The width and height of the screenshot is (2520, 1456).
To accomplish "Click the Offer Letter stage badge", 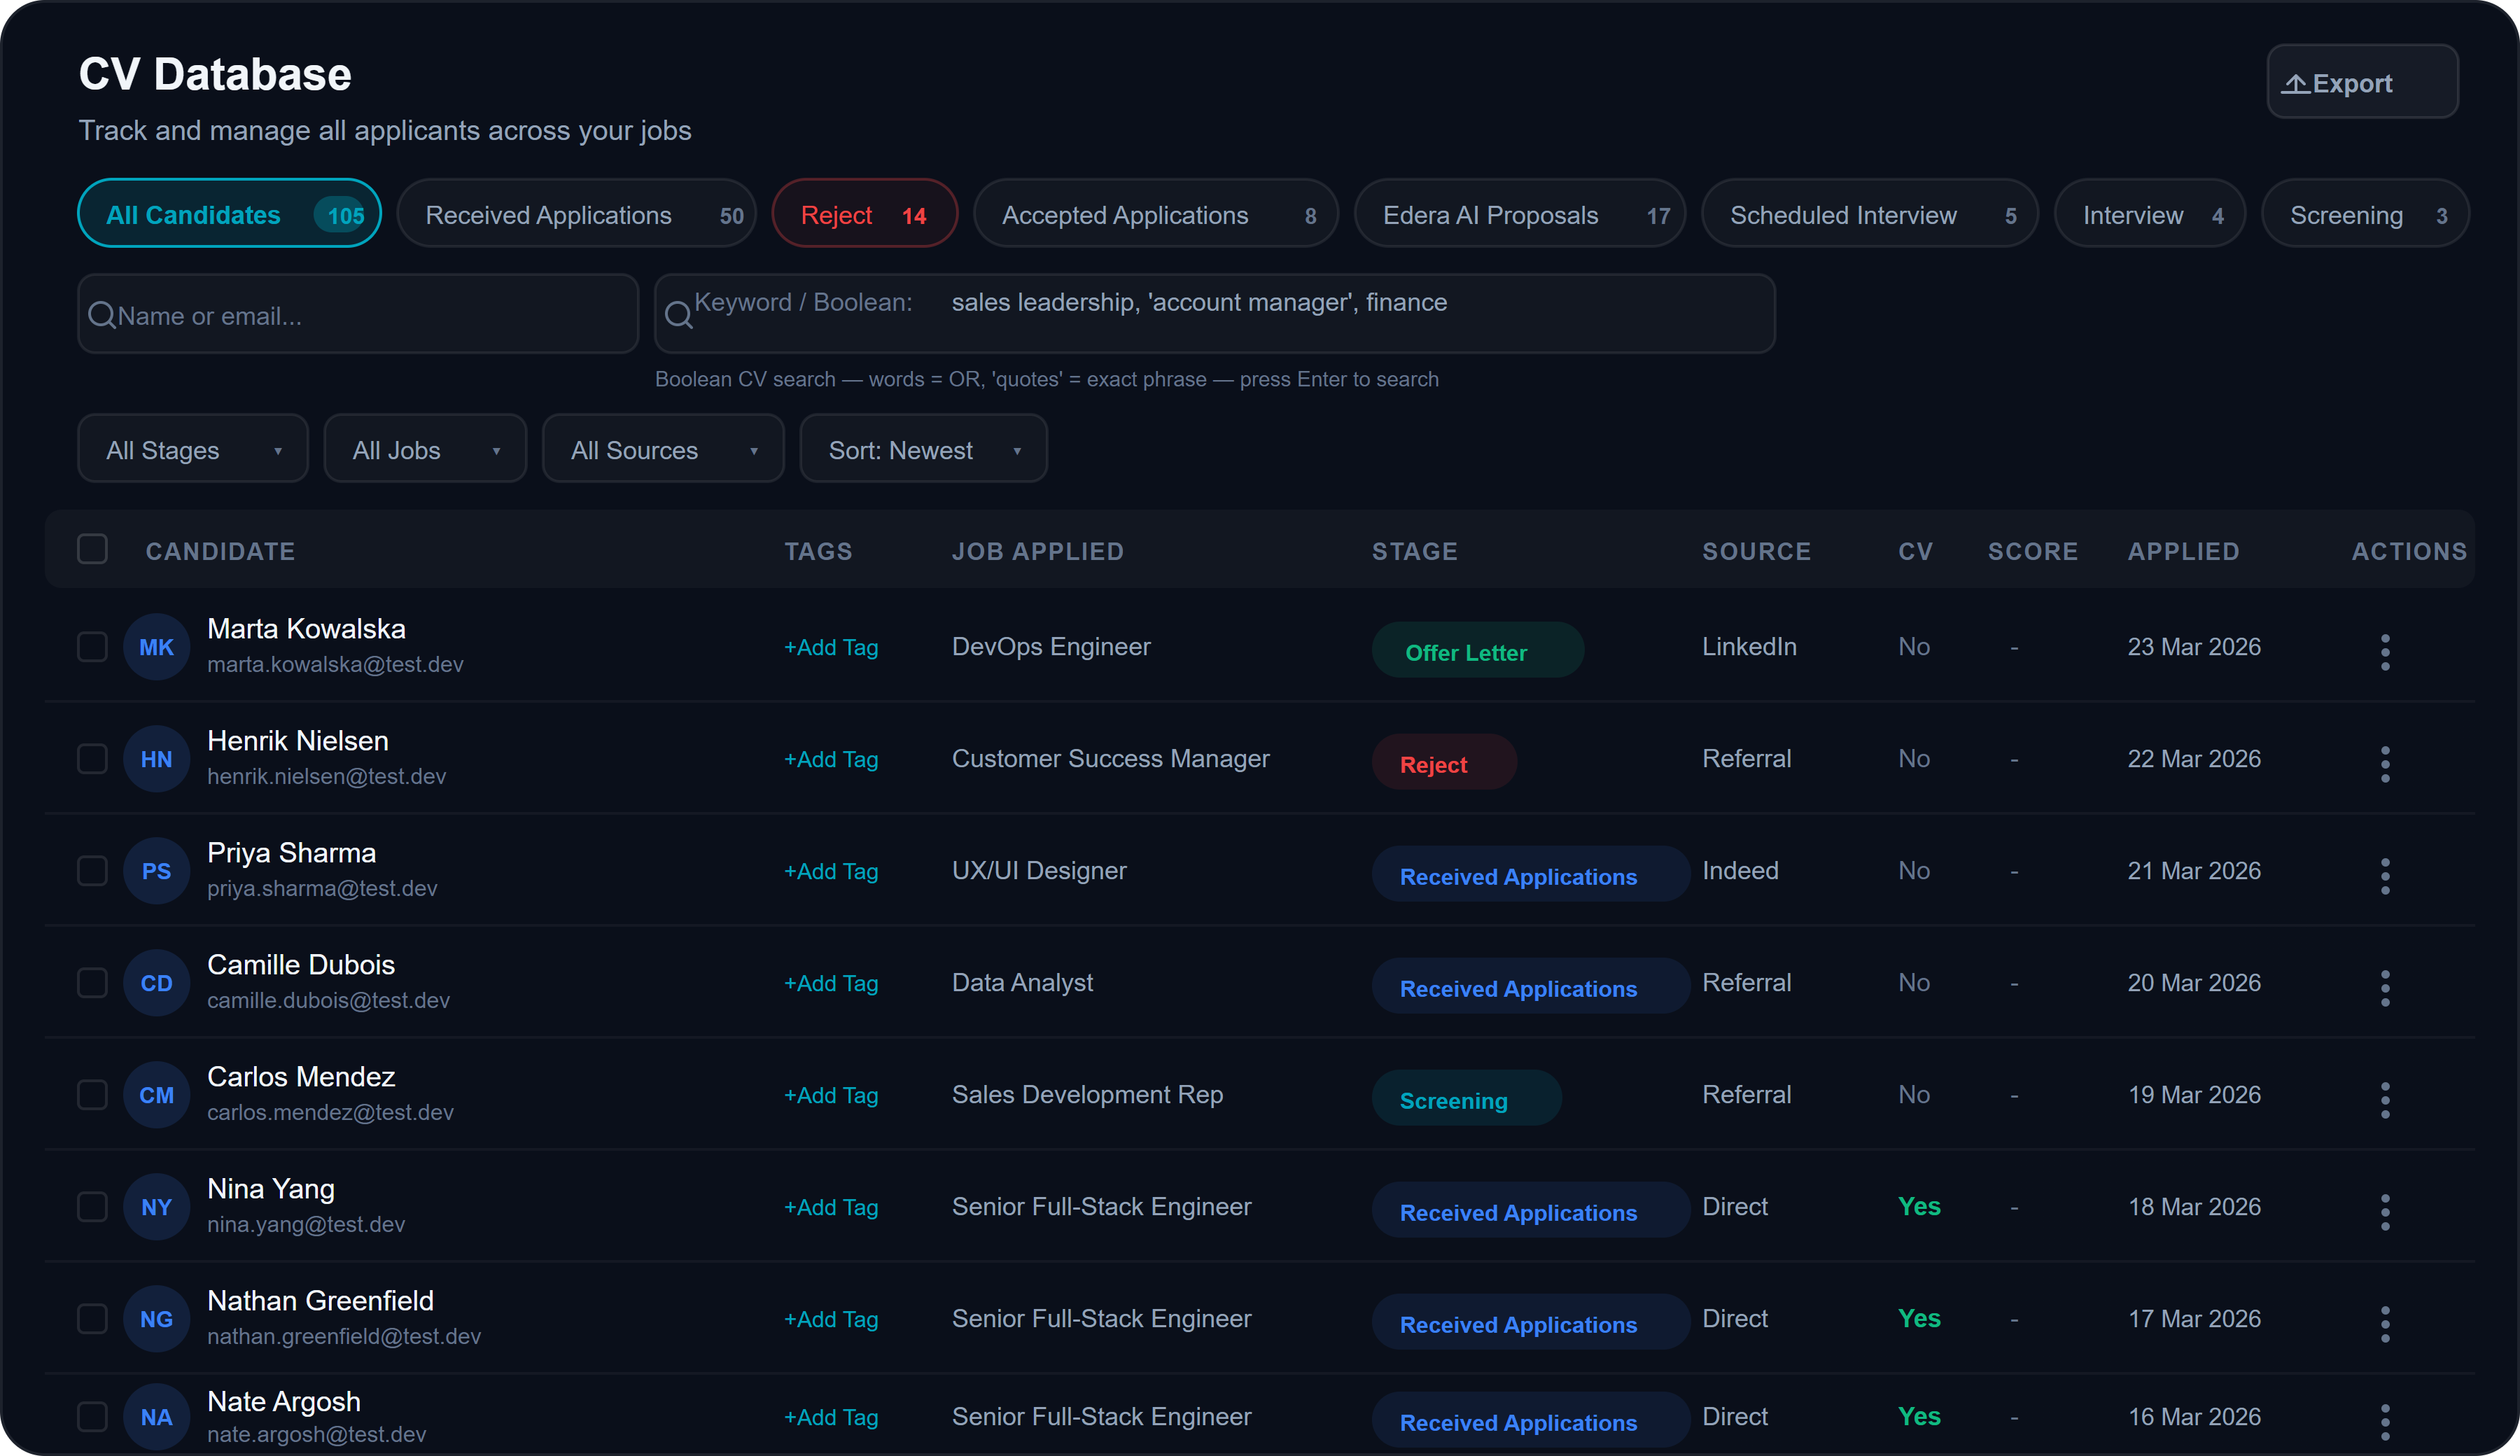I will point(1477,651).
